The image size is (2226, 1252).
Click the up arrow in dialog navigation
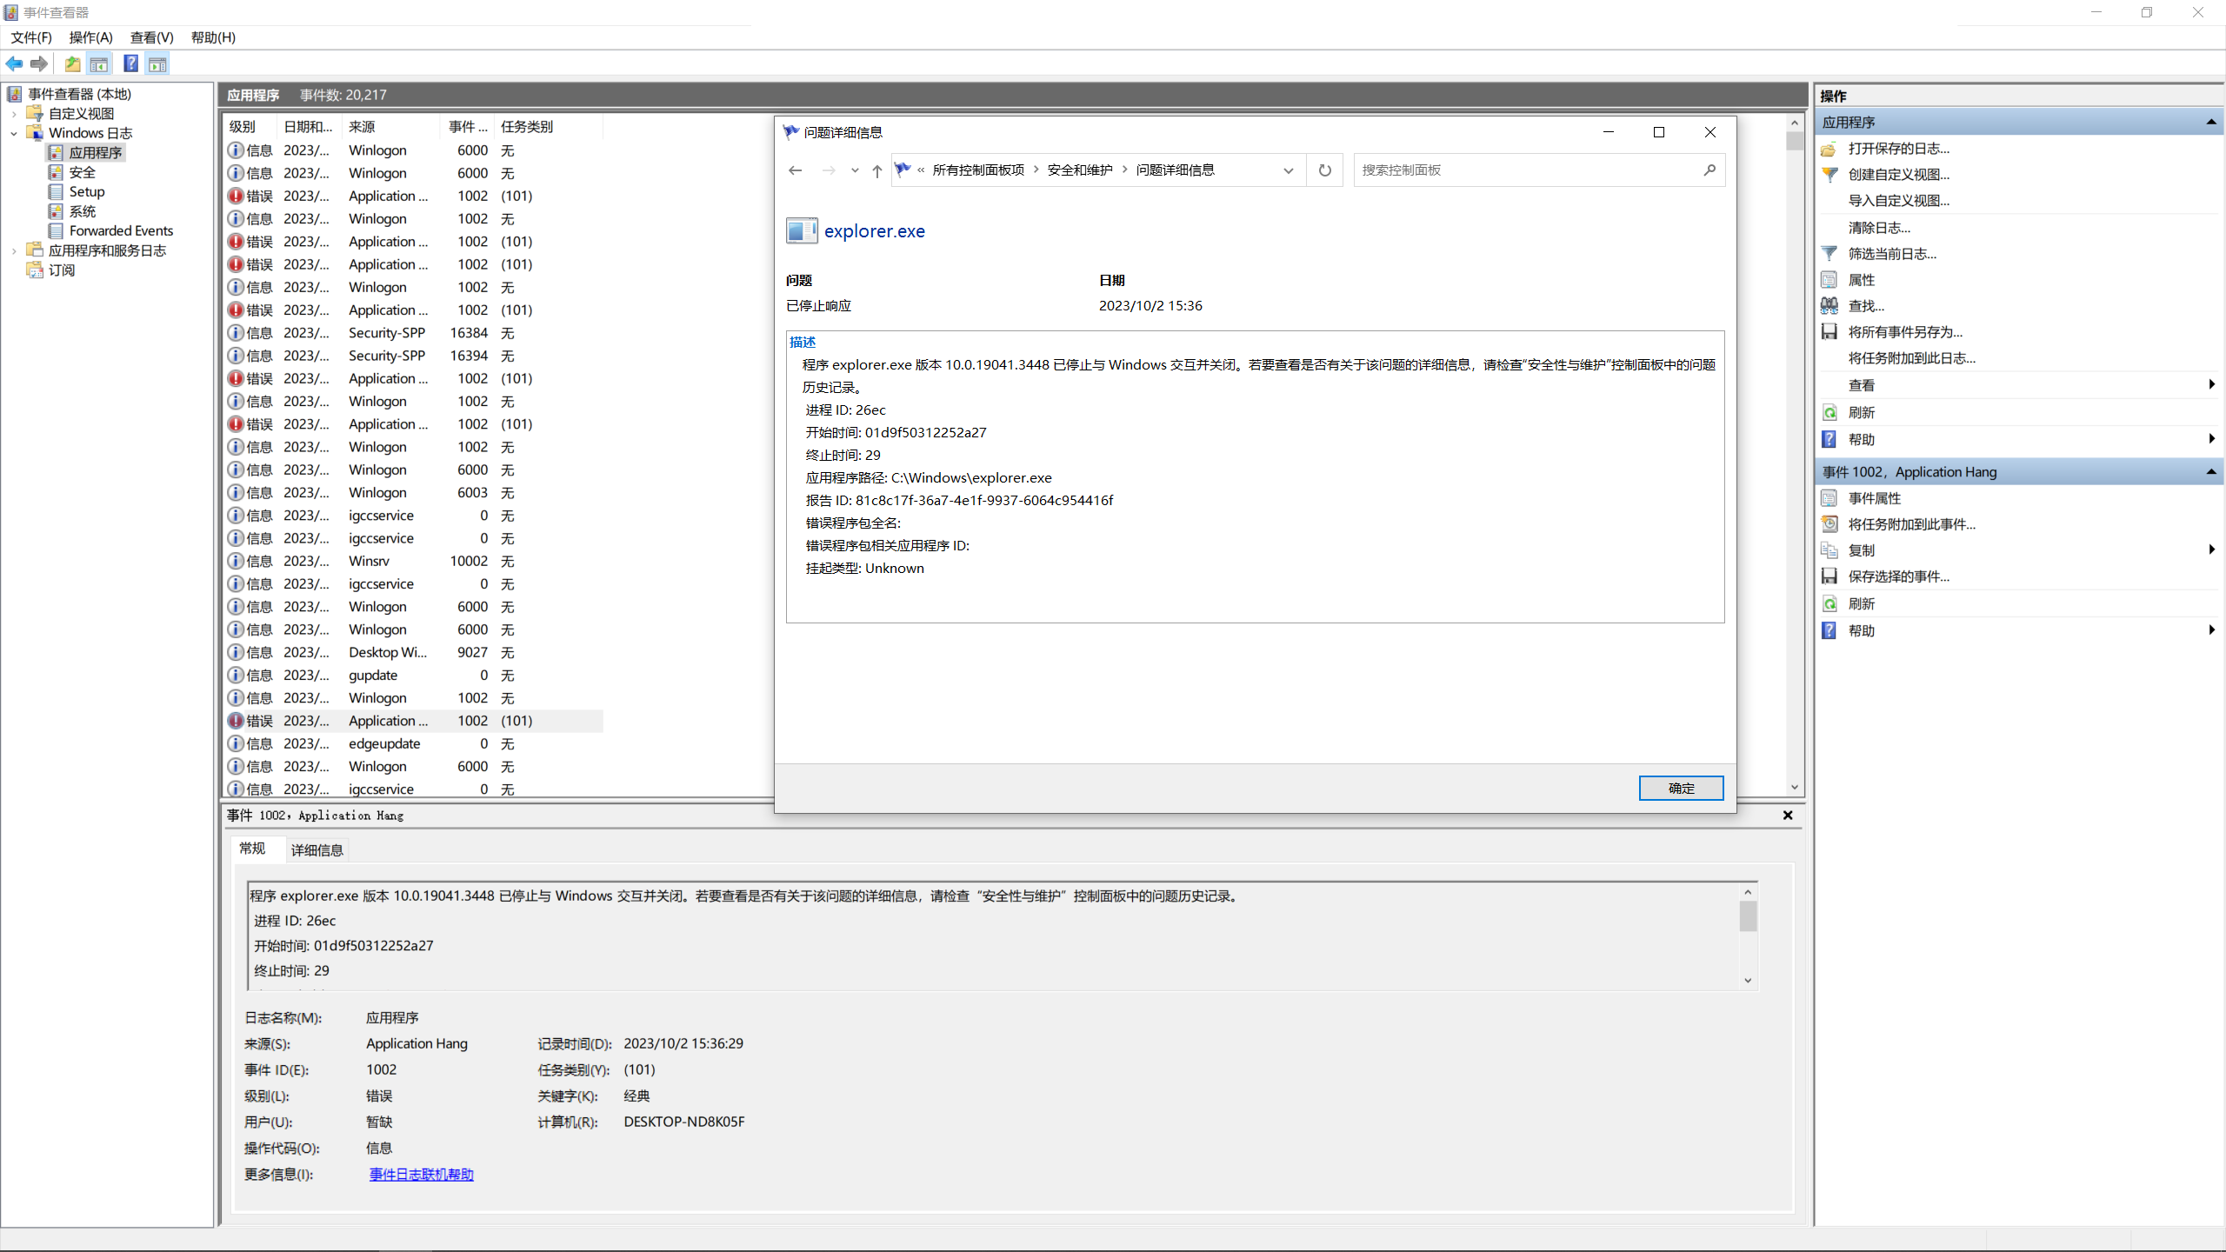click(876, 170)
